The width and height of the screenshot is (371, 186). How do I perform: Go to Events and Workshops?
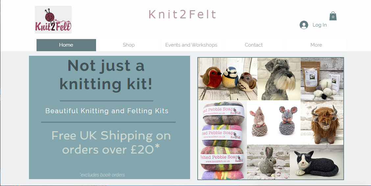tap(191, 45)
